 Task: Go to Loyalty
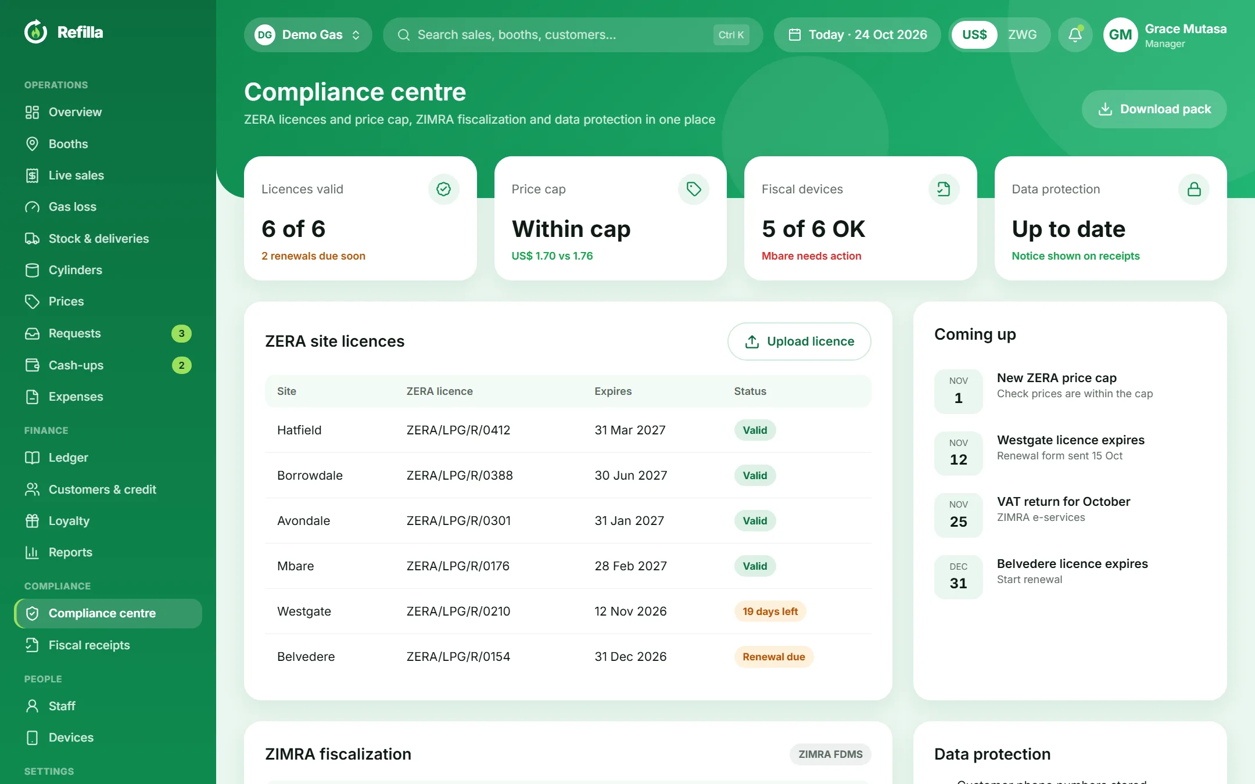[x=108, y=521]
